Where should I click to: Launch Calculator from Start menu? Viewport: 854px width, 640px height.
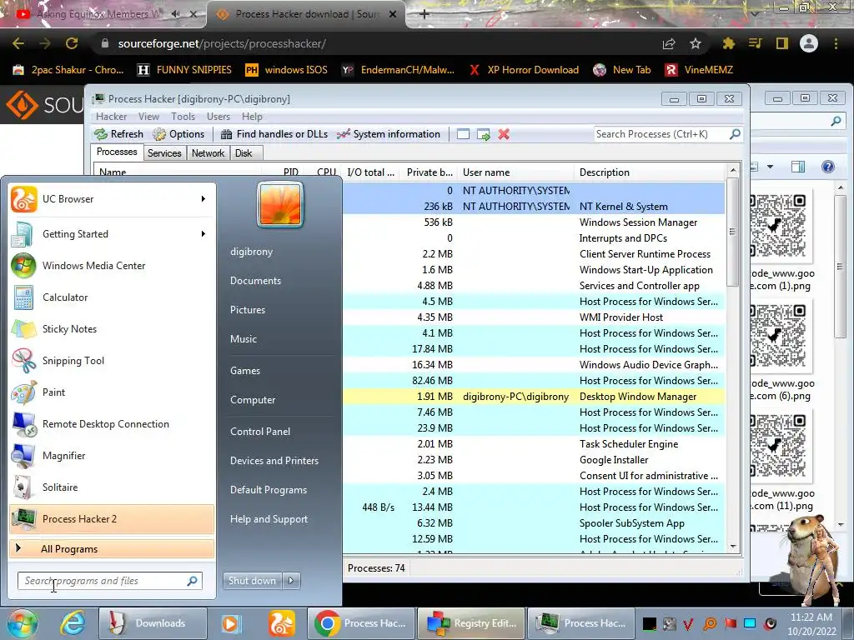point(112,297)
